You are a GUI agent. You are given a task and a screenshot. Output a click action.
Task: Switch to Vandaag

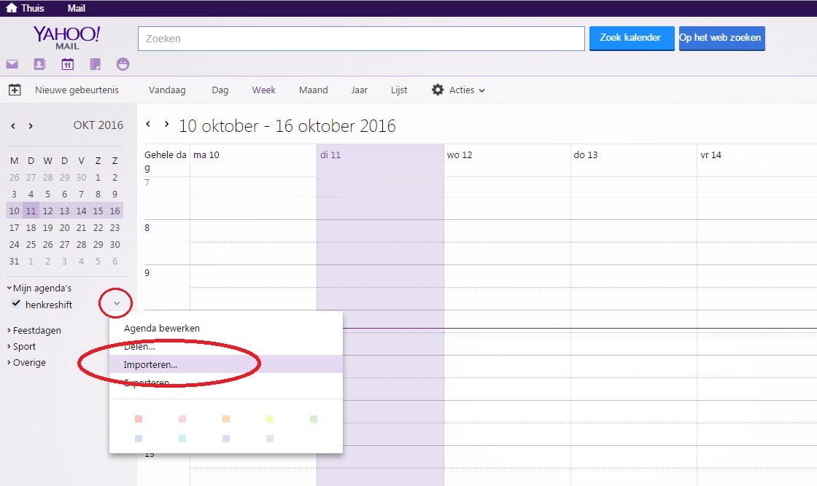pos(167,90)
